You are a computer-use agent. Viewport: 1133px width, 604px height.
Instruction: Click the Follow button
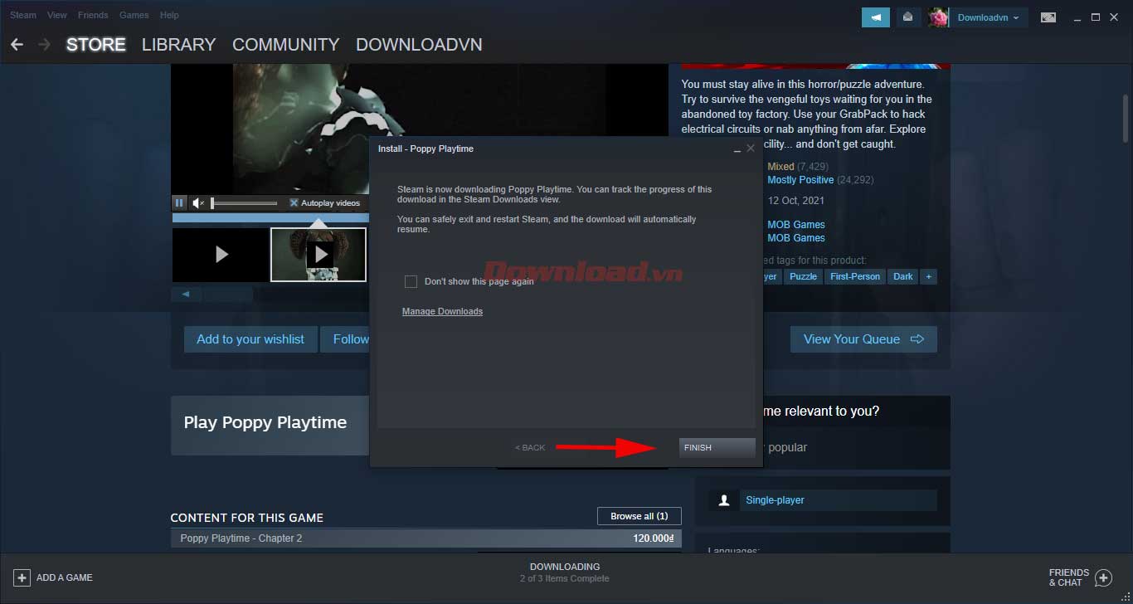tap(346, 339)
